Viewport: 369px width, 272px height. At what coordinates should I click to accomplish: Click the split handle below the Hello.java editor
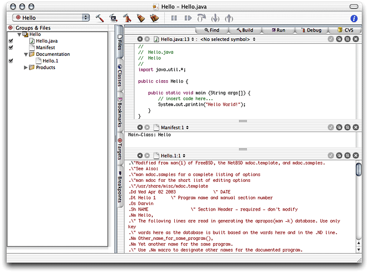[x=243, y=121]
